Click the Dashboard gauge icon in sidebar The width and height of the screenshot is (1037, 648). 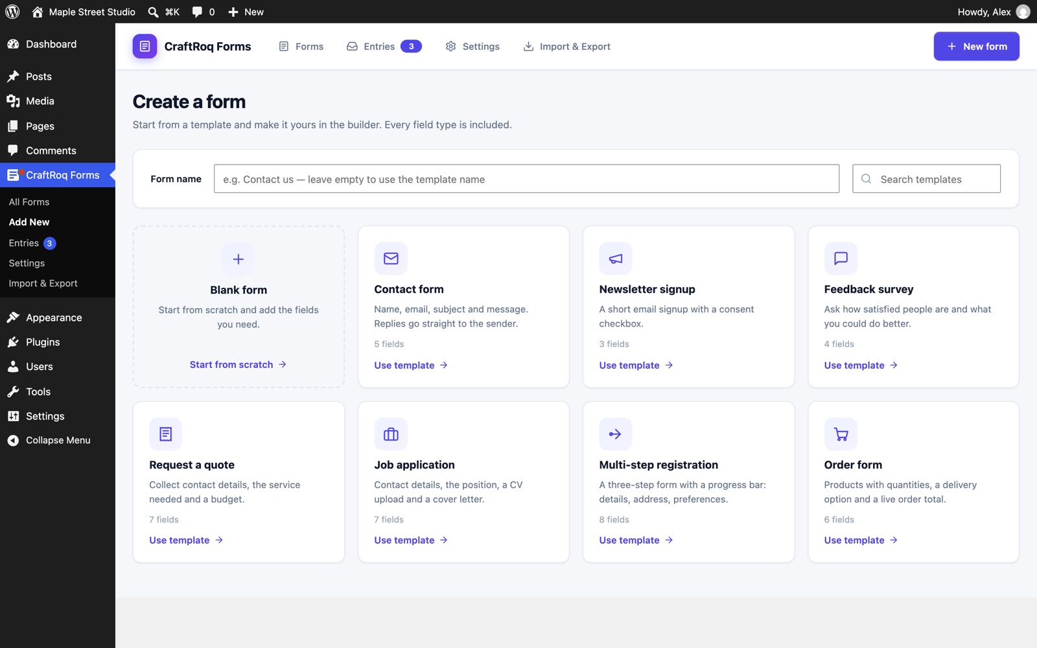[x=13, y=44]
